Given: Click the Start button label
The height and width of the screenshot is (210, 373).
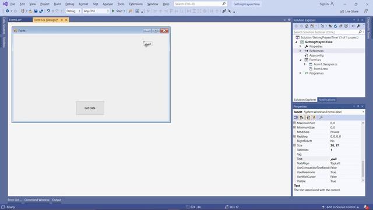Looking at the screenshot, I should click(x=119, y=11).
